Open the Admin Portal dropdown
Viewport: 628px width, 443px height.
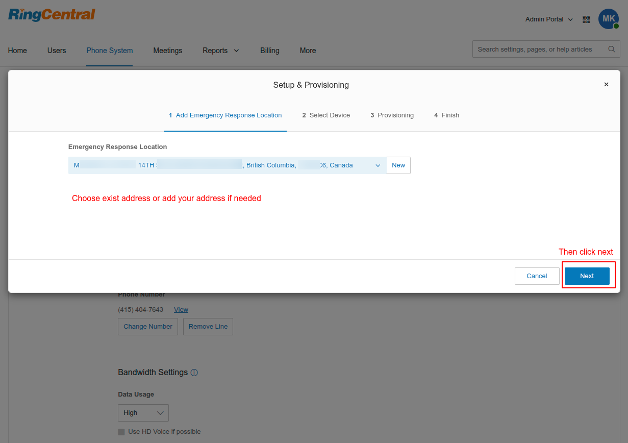pyautogui.click(x=549, y=19)
